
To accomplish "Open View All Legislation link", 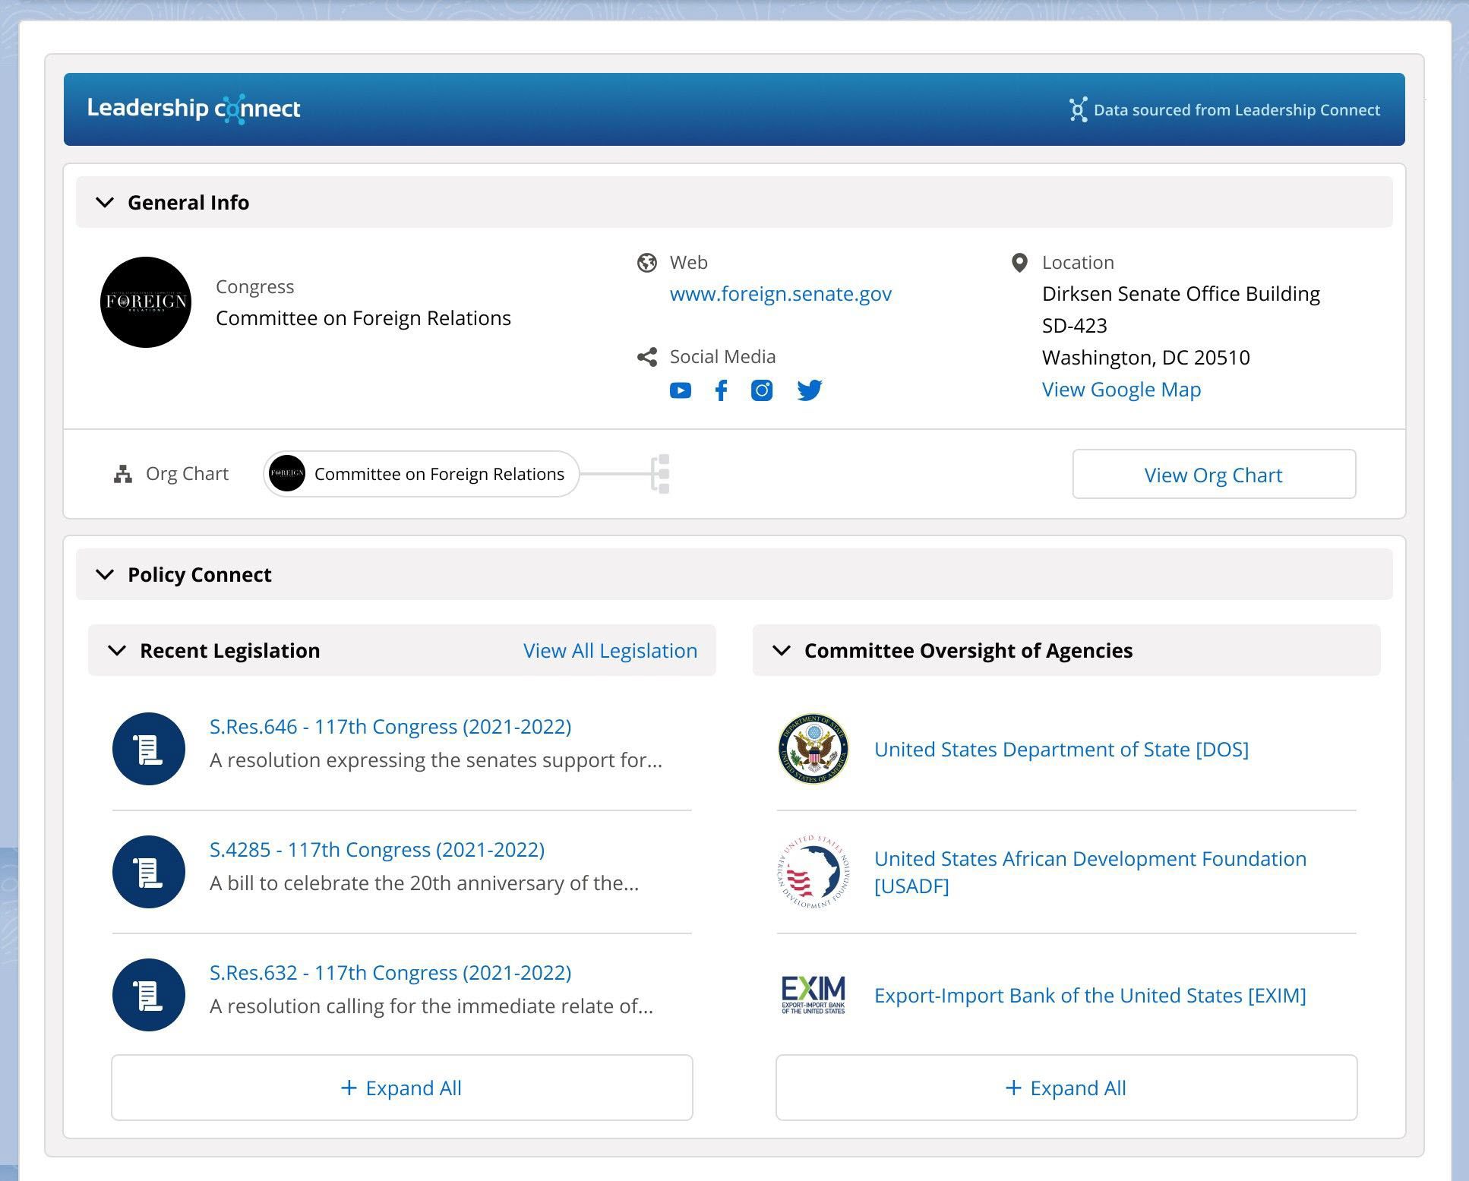I will point(610,651).
